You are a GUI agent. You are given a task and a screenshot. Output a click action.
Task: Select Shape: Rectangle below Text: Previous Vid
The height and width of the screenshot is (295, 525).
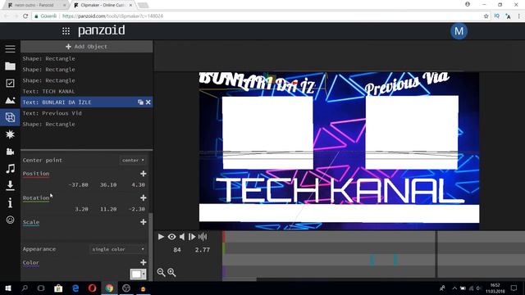point(86,124)
